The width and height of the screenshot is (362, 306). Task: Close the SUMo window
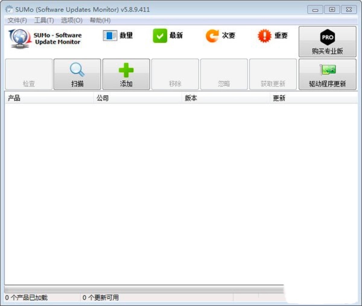tap(349, 10)
